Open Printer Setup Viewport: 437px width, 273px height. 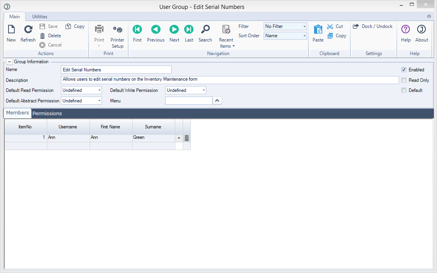pos(117,30)
